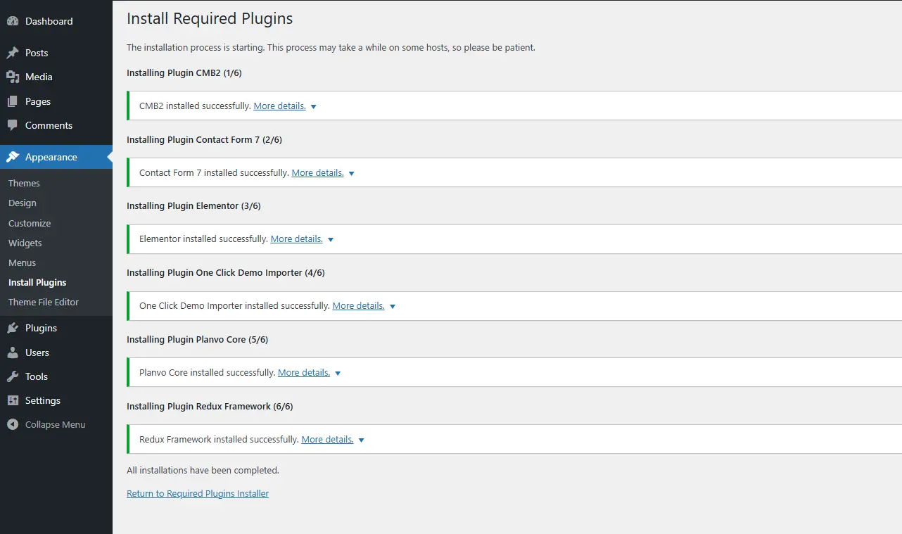The width and height of the screenshot is (902, 534).
Task: Click 'One Click Demo Importer installed successfully.' message
Action: click(x=234, y=306)
